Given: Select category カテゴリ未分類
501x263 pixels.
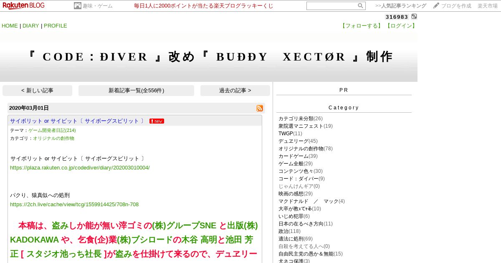Looking at the screenshot, I should point(296,119).
